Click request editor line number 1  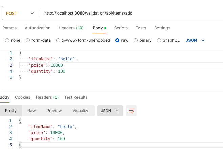(11, 53)
